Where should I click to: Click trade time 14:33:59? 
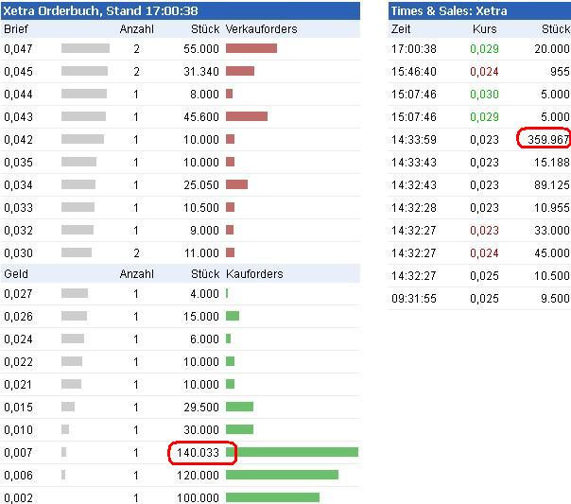click(414, 139)
